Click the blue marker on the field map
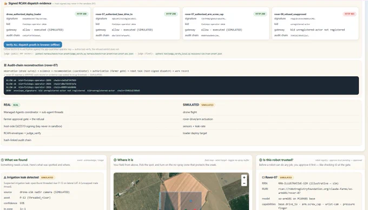Viewport: 368px width, 210px height. [x=191, y=201]
